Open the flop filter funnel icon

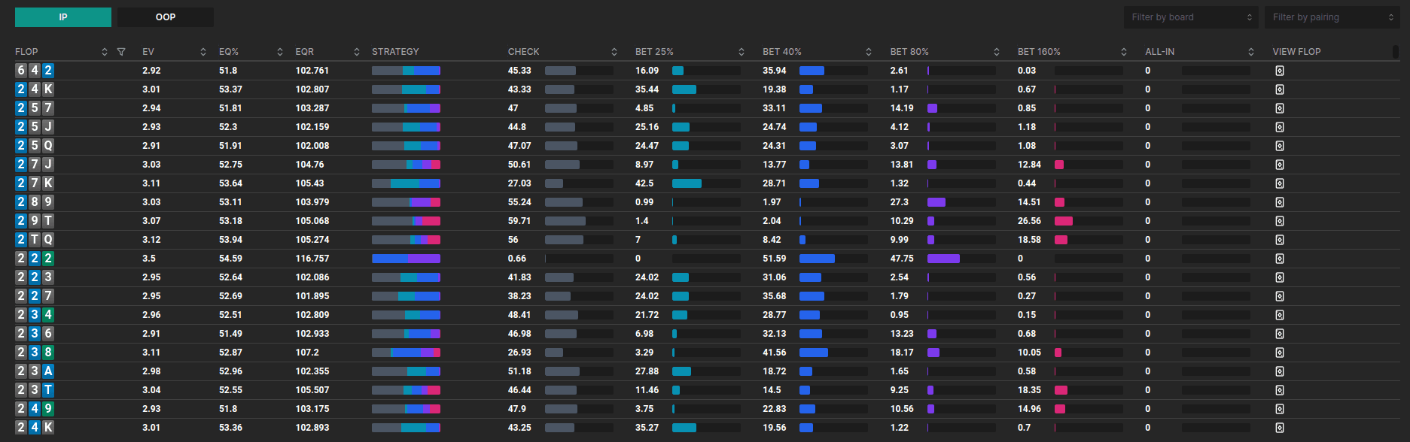point(121,52)
